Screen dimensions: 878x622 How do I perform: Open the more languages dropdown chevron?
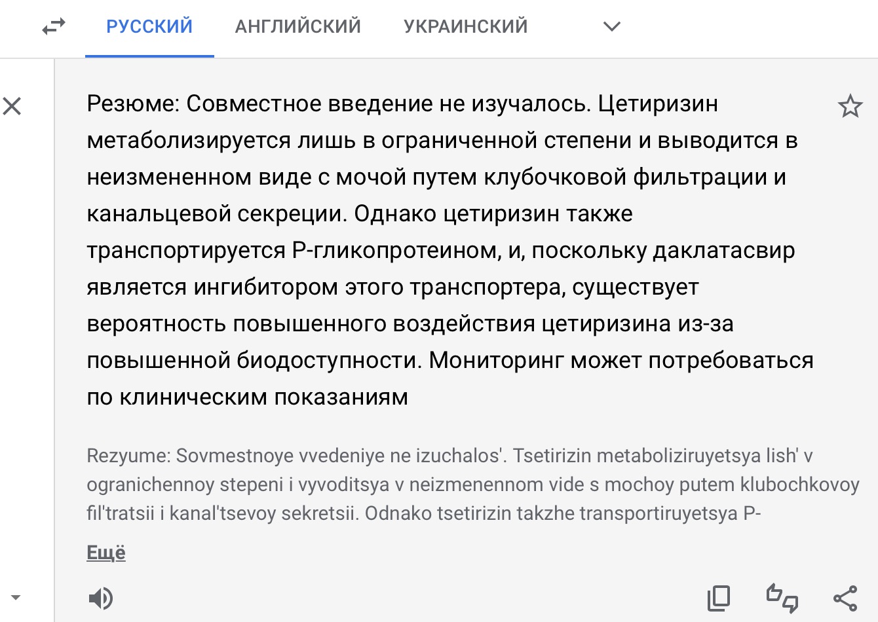611,27
